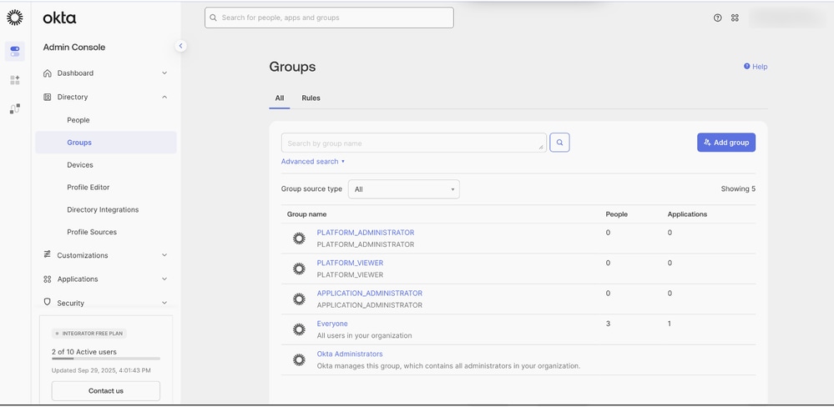834x407 pixels.
Task: Click the Integrator Free Plan badge
Action: [89, 334]
